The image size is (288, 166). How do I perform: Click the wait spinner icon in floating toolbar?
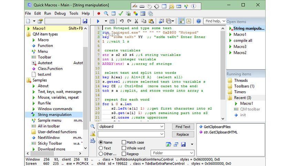coord(156,7)
